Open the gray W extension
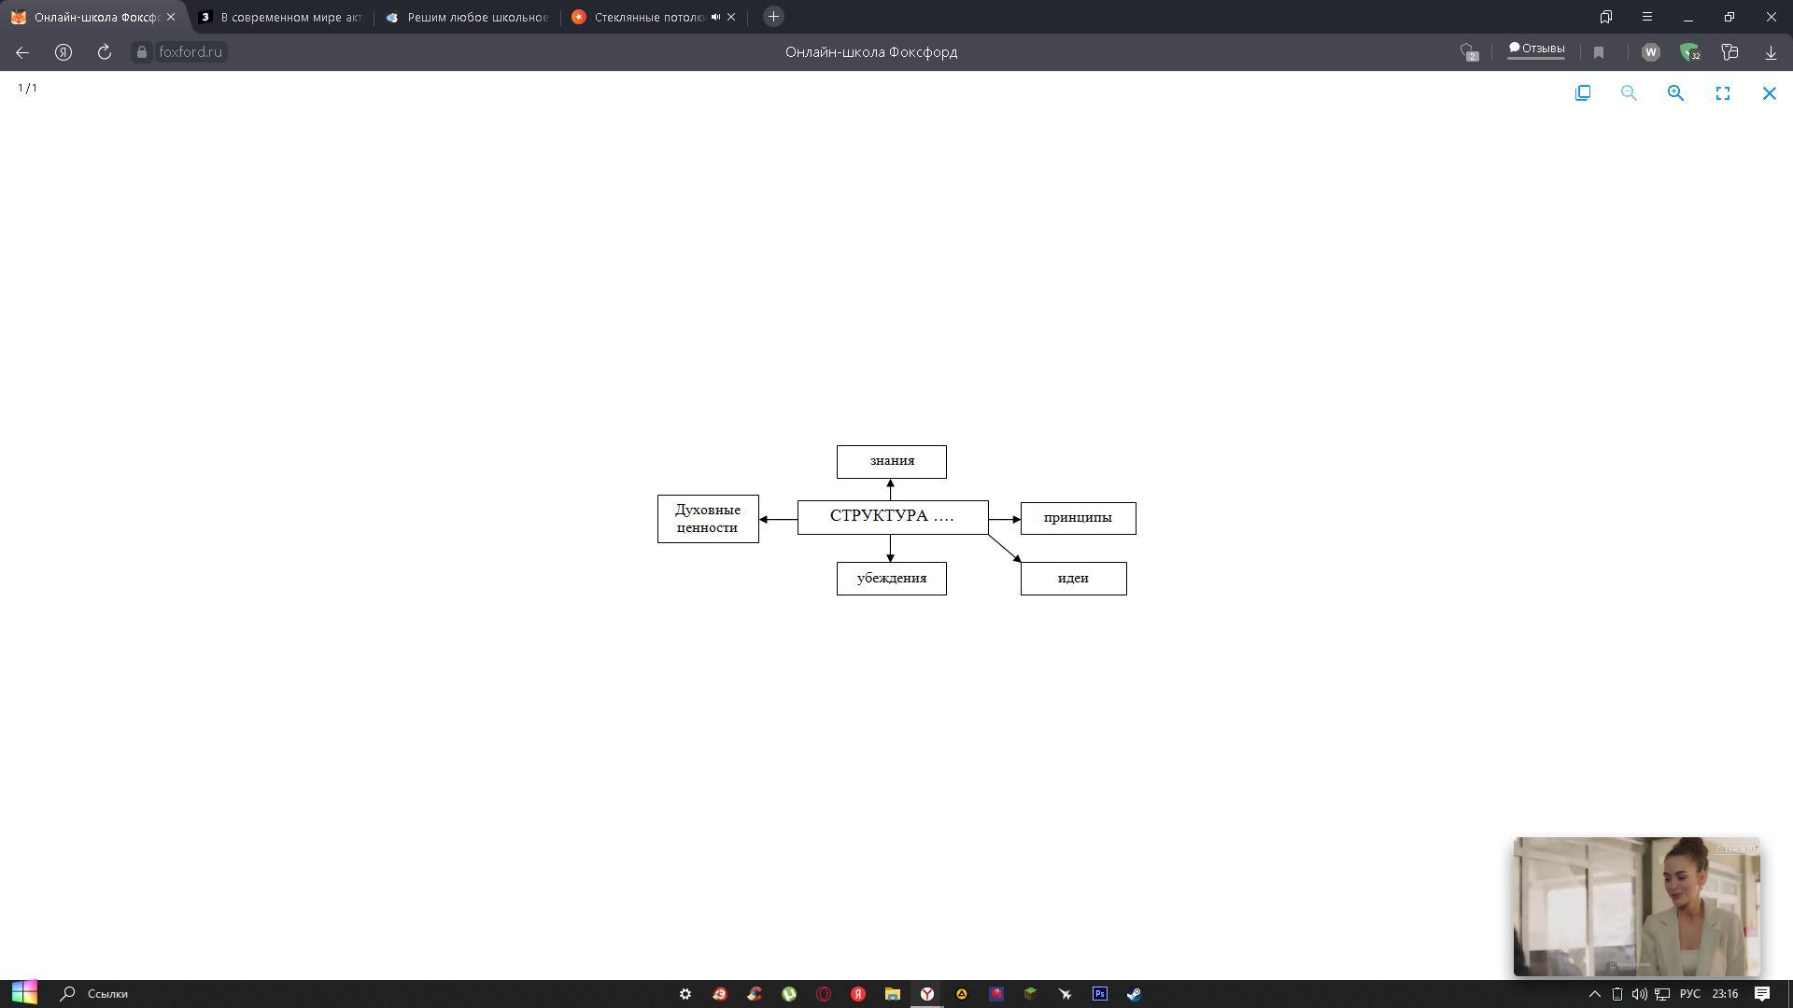Viewport: 1793px width, 1008px height. [x=1650, y=52]
